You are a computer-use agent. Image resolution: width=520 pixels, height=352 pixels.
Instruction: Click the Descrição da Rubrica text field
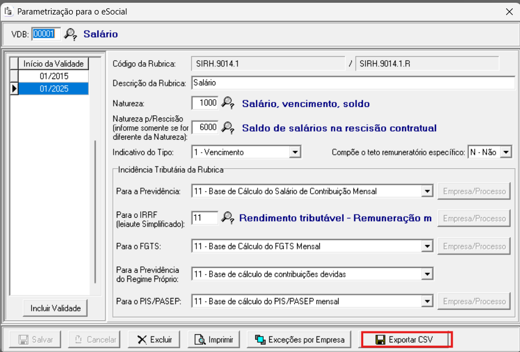coord(353,82)
